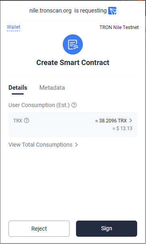Screen dimensions: 146x244
Task: Click the TronLink logo icon in header
Action: pos(112,11)
